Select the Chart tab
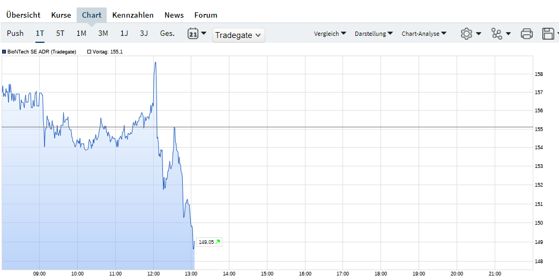This screenshot has width=559, height=276. tap(92, 15)
